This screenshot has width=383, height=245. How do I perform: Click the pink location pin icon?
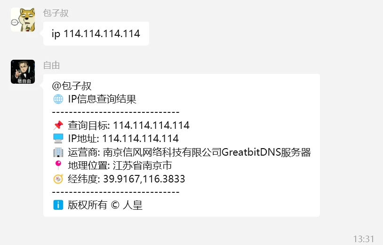pos(58,165)
